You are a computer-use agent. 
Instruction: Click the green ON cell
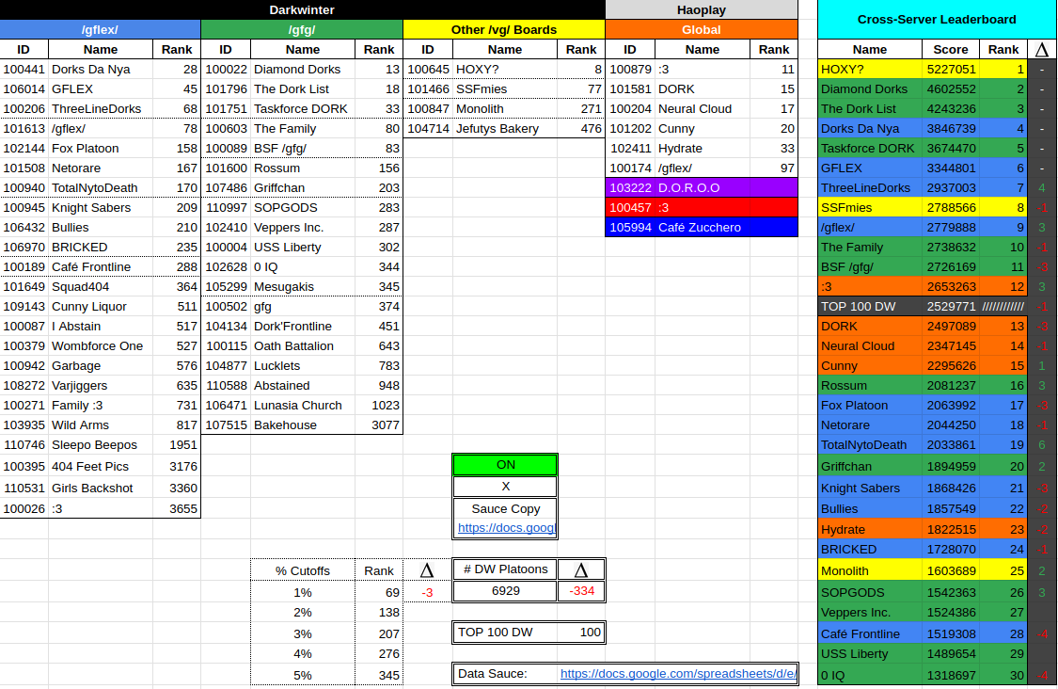coord(505,465)
